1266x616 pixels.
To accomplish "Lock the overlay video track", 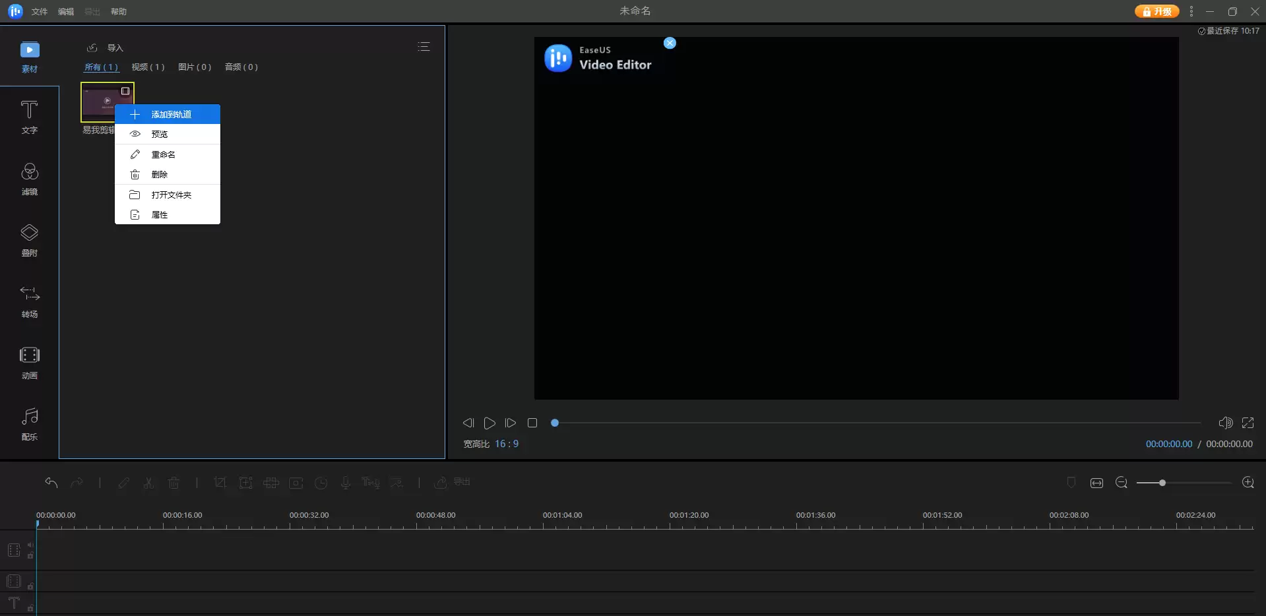I will pyautogui.click(x=30, y=586).
